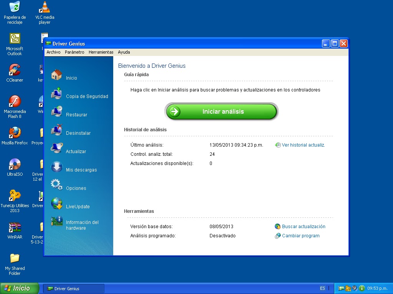Screen dimensions: 393x294
Task: Click database version date 08/05/2013
Action: point(221,227)
